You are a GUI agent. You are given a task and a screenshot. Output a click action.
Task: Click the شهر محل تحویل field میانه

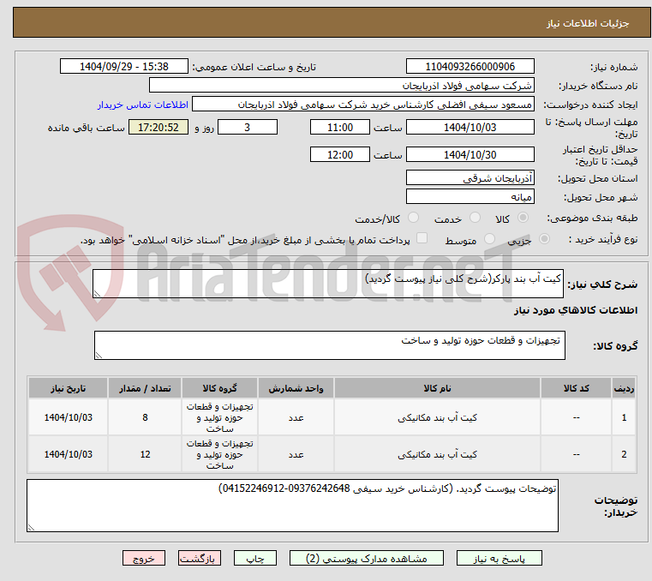pyautogui.click(x=470, y=196)
